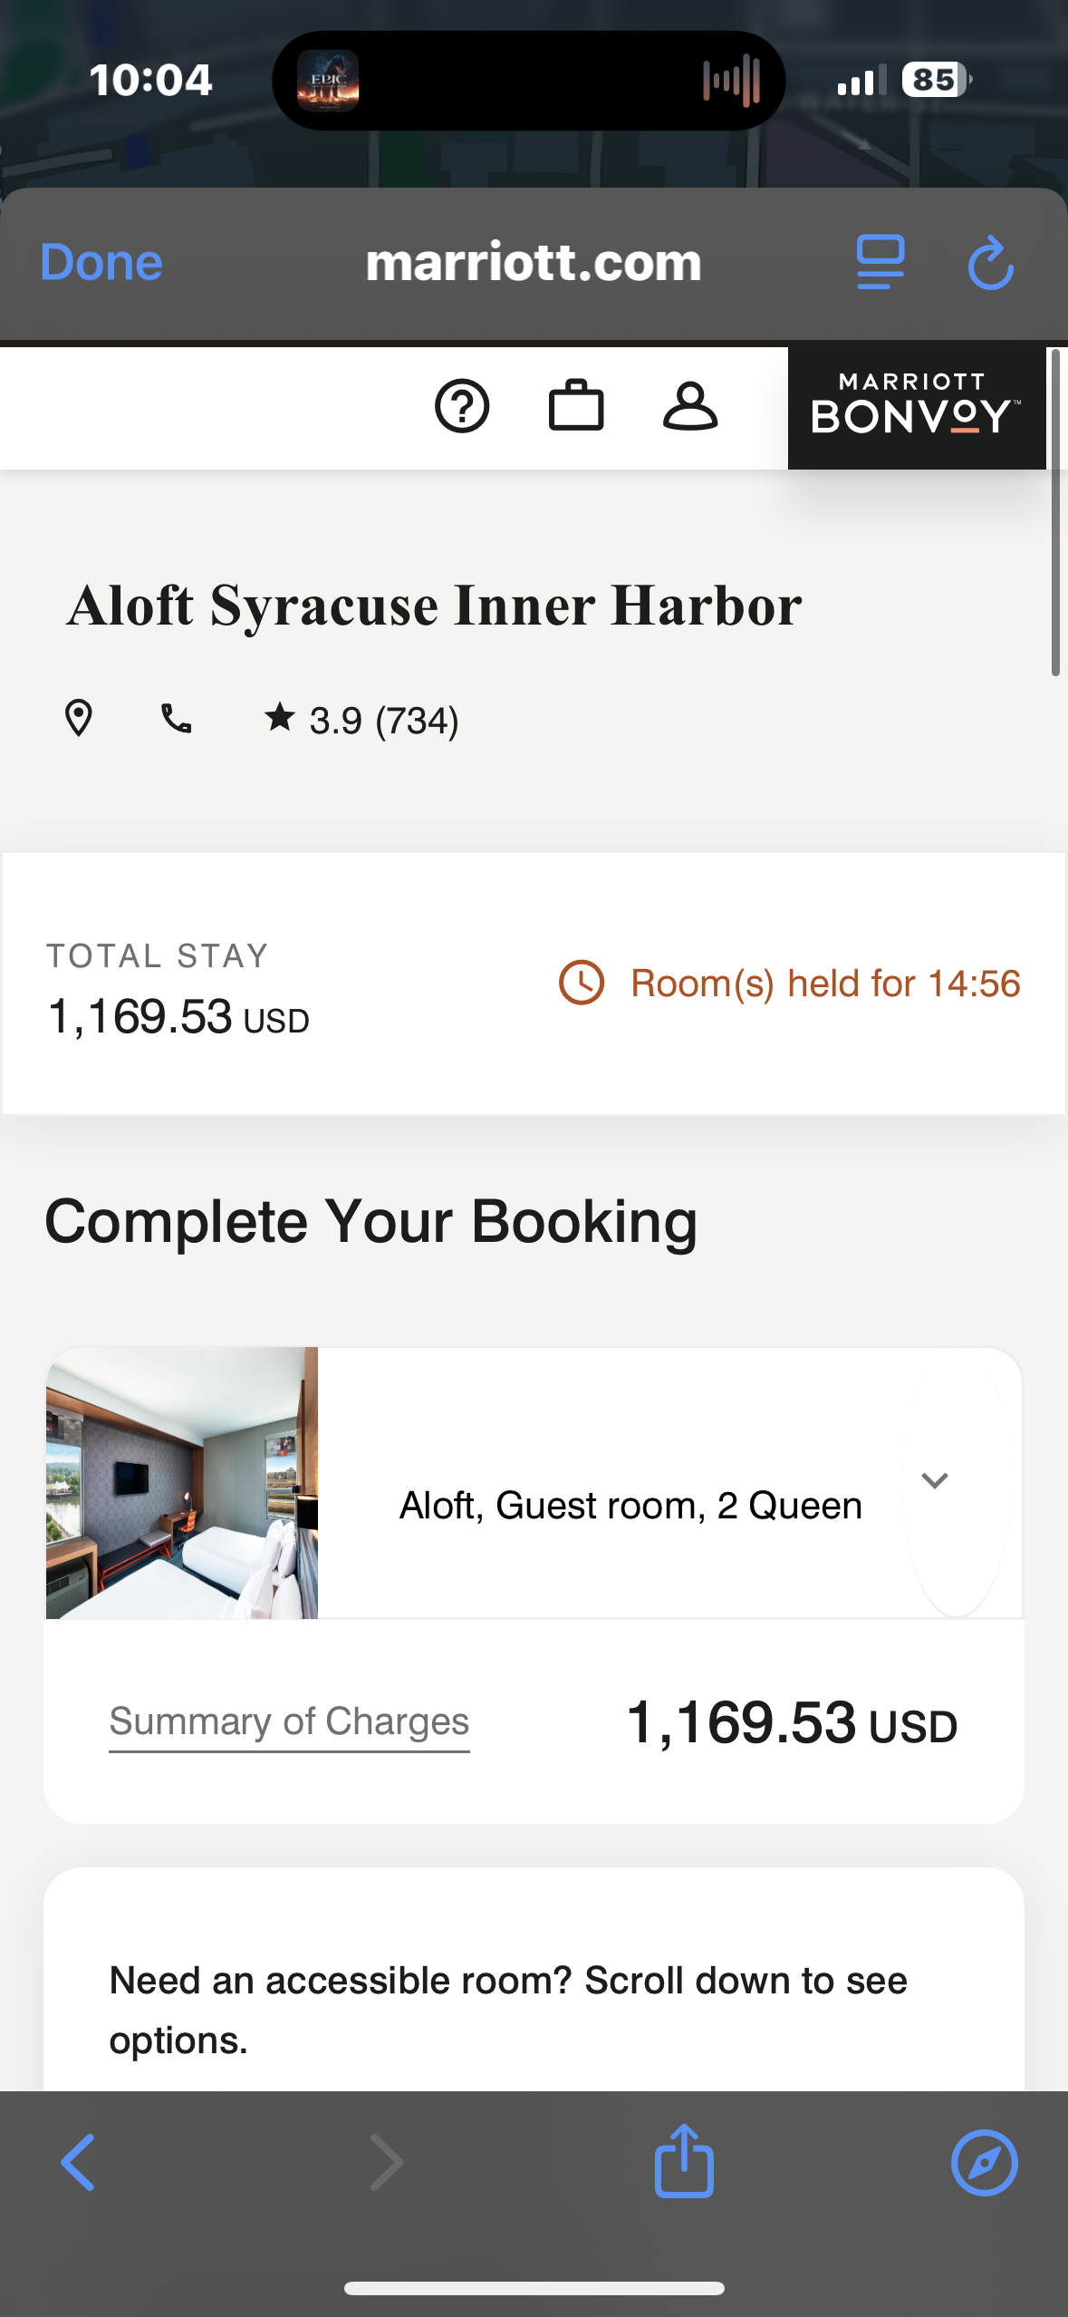Tap the 2 Queen room photo
Screen dimensions: 1068x2317
[x=182, y=1482]
